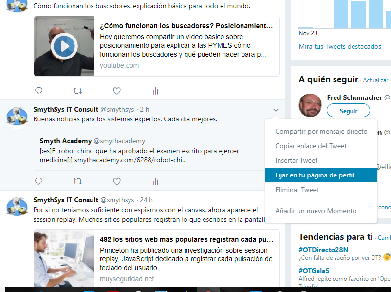The image size is (391, 292).
Task: Open the muyseguridad.net article thumbnail image
Action: pos(64,258)
